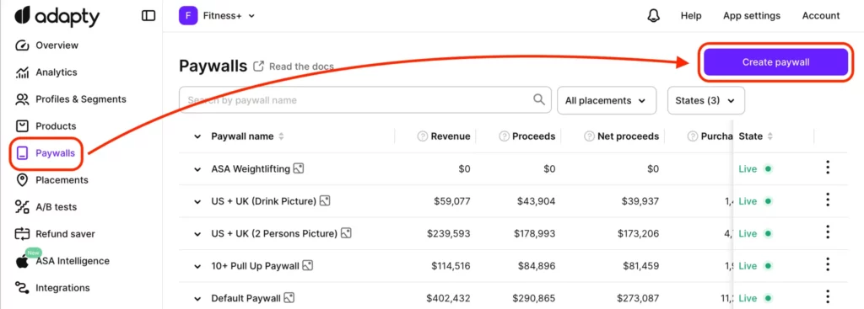The width and height of the screenshot is (864, 309).
Task: Click the Paywalls phone icon
Action: pyautogui.click(x=22, y=153)
